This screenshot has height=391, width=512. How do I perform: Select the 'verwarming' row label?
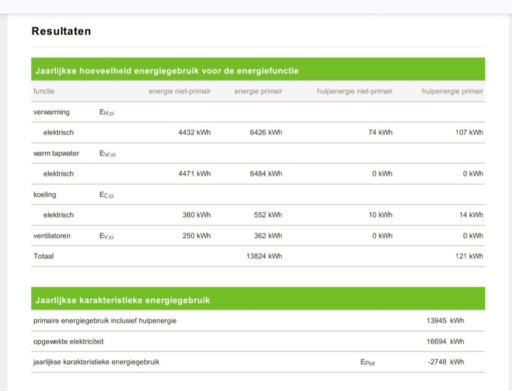(51, 112)
